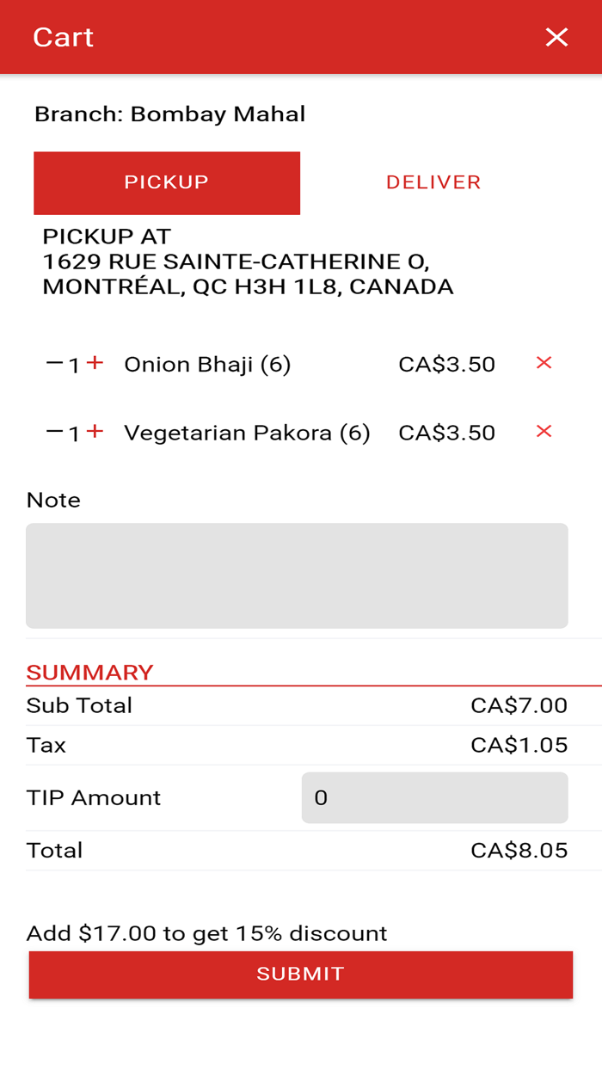The height and width of the screenshot is (1070, 602).
Task: Click the TIP Amount field
Action: 434,797
